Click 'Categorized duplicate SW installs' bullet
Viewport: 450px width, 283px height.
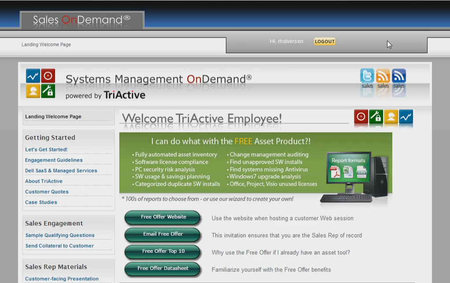tap(177, 184)
